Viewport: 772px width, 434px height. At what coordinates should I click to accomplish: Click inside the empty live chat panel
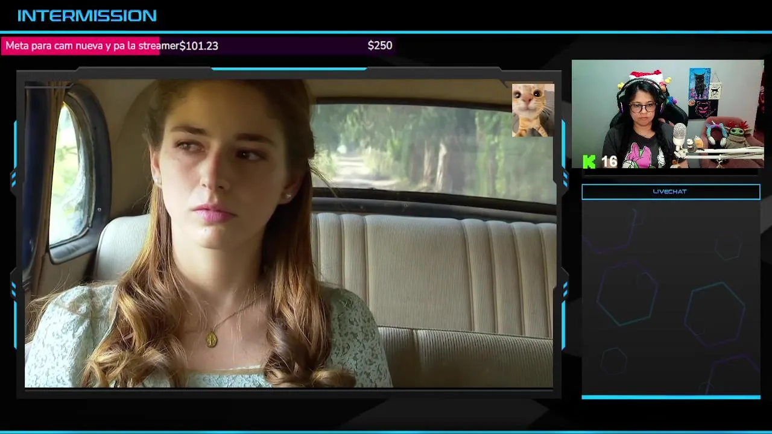click(x=671, y=298)
